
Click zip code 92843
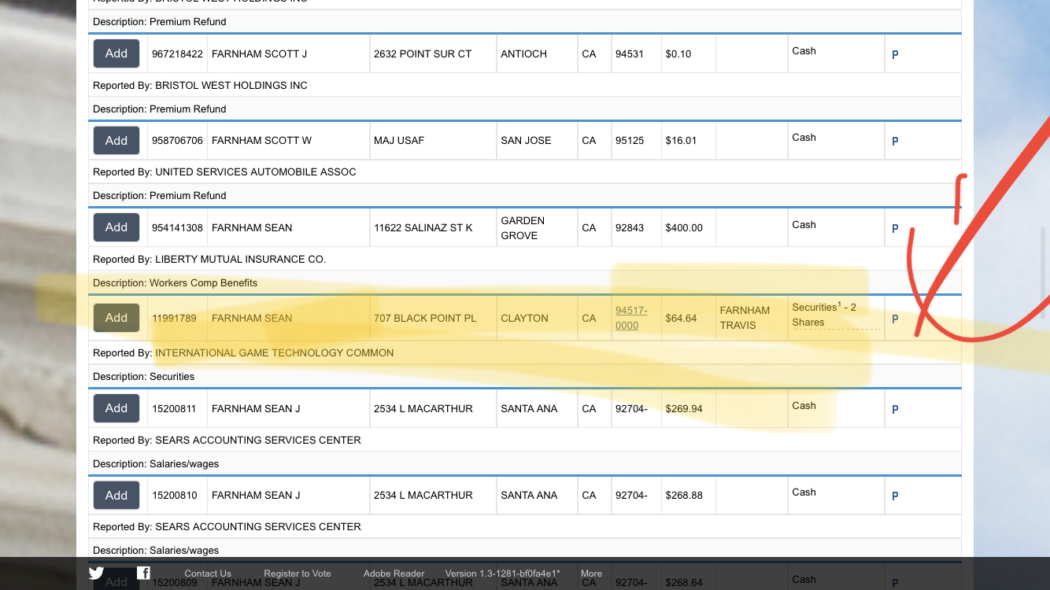coord(630,227)
